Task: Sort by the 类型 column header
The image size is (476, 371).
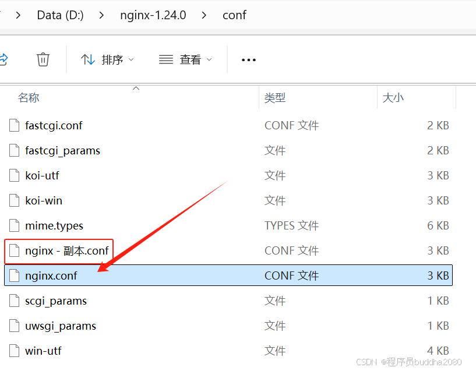Action: 275,98
